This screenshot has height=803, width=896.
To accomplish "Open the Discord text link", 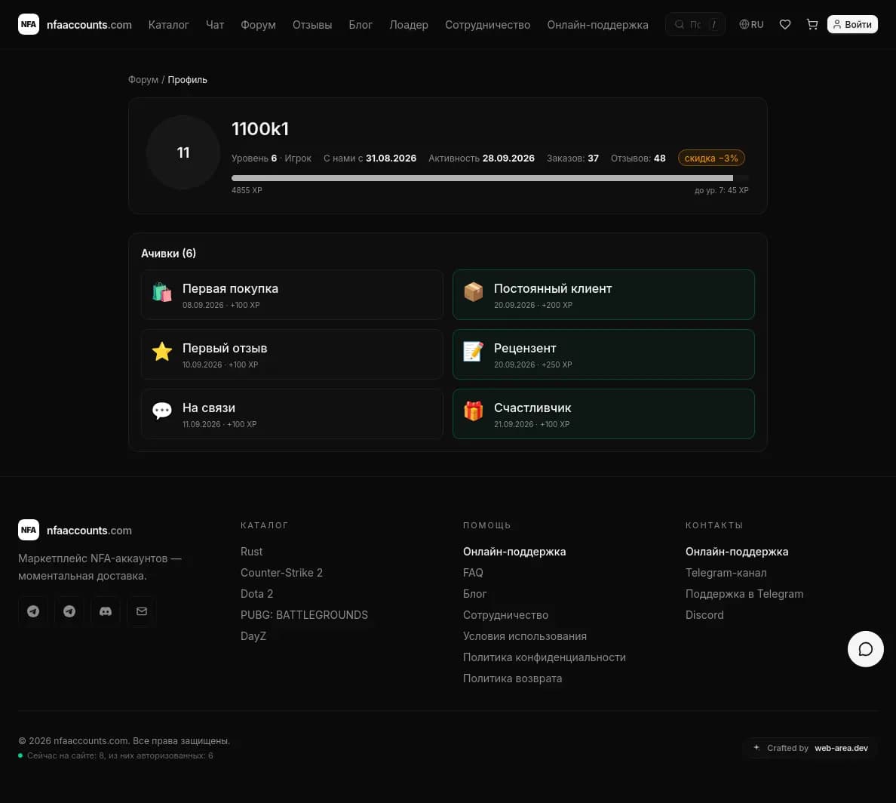I will coord(704,615).
